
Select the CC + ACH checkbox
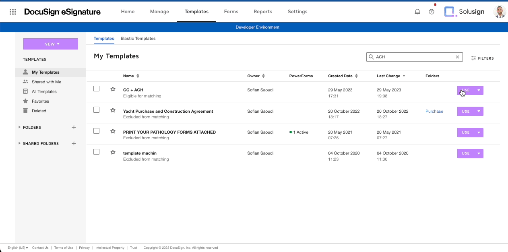pyautogui.click(x=96, y=89)
